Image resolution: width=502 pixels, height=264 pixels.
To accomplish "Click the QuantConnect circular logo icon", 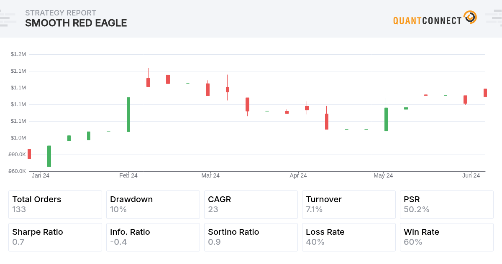I will (470, 17).
